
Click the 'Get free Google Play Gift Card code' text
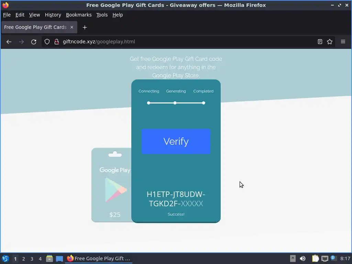point(176,59)
